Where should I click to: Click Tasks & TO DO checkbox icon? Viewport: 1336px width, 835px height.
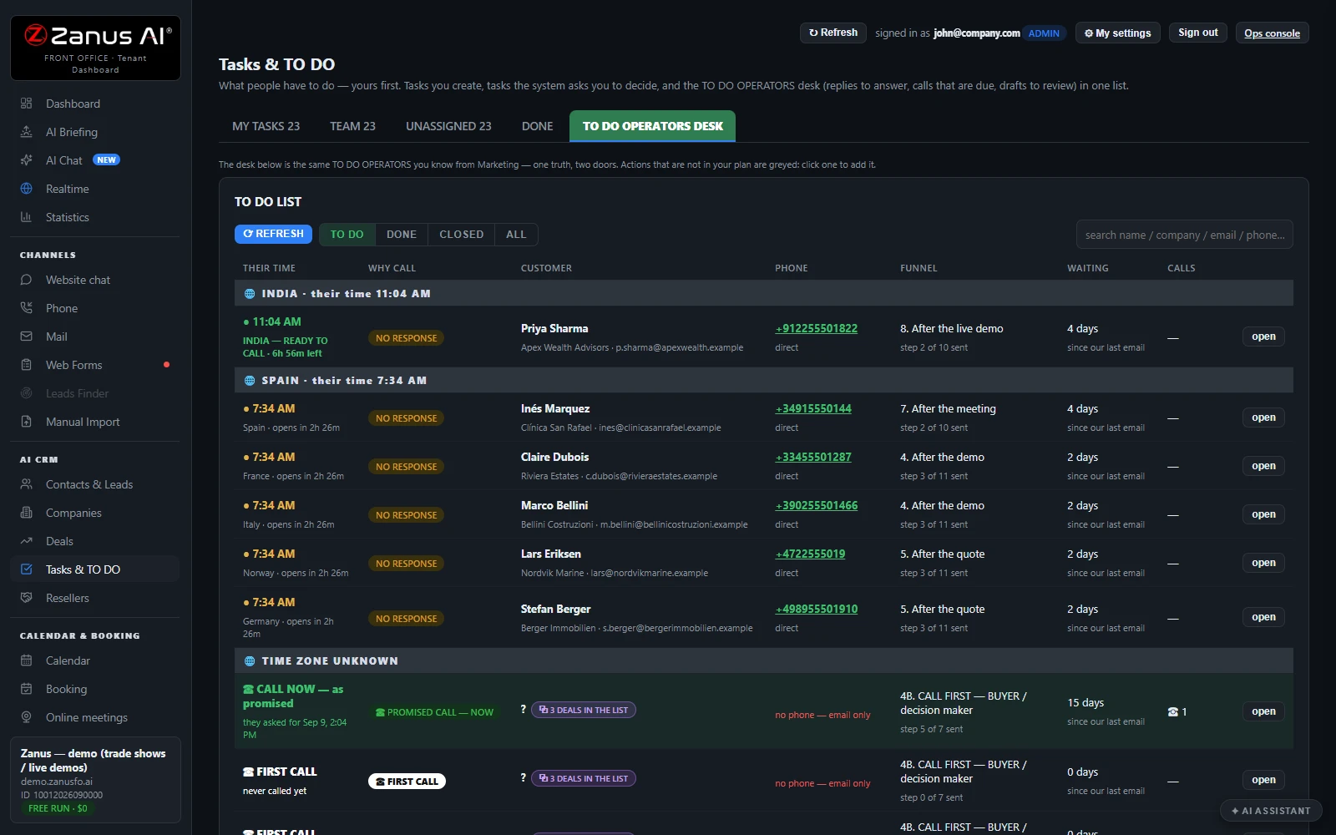click(x=26, y=569)
